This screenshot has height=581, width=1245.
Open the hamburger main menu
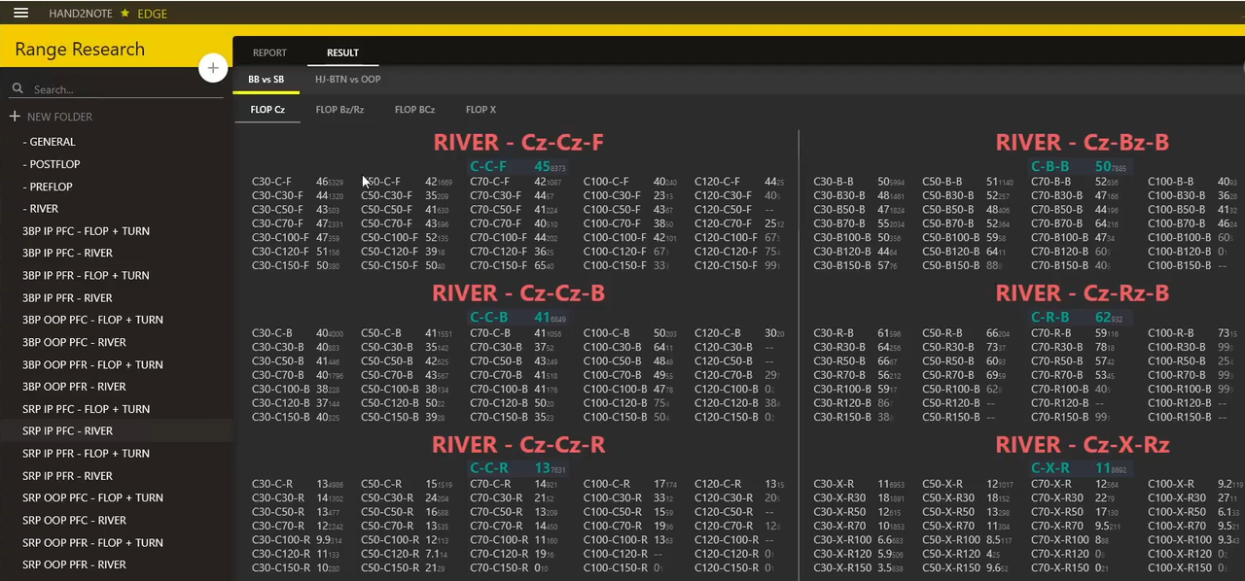point(20,13)
